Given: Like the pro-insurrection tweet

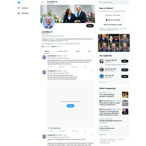Looking at the screenshot, I should pyautogui.click(x=73, y=131).
